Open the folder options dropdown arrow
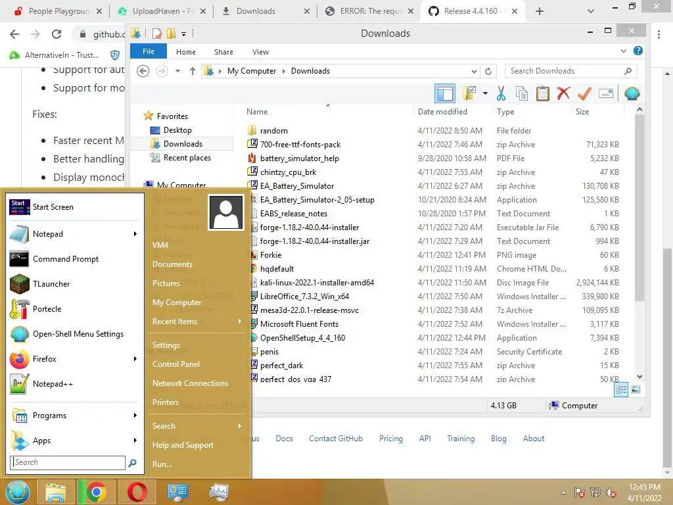 tap(485, 93)
